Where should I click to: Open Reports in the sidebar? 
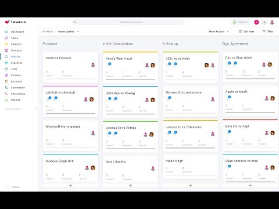click(x=16, y=100)
